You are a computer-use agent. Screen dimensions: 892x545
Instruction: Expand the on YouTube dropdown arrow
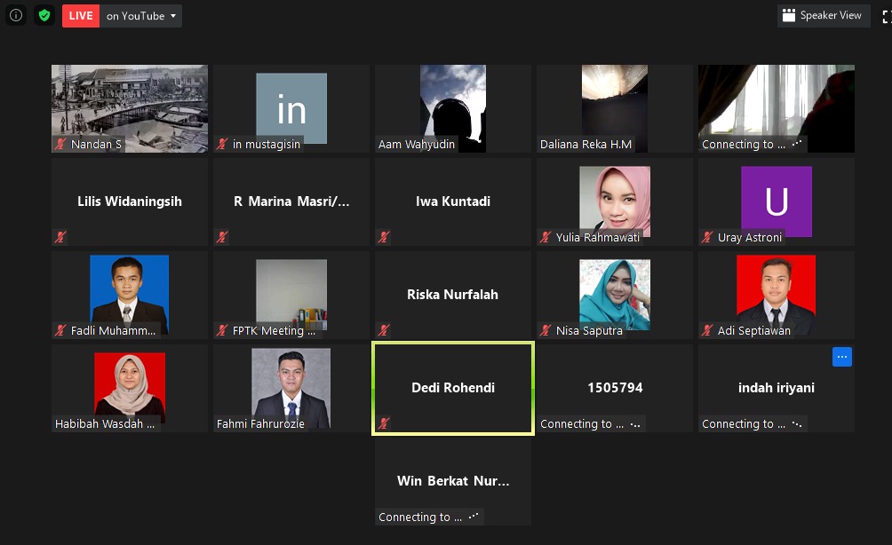[x=173, y=16]
